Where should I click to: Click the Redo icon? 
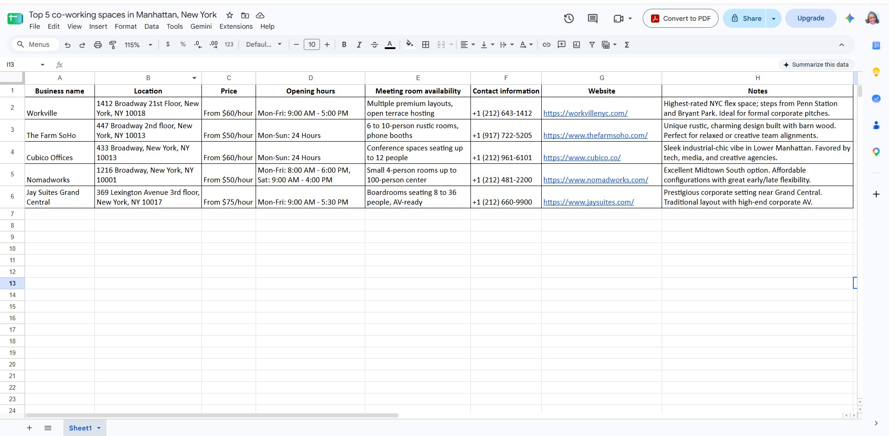coord(82,45)
